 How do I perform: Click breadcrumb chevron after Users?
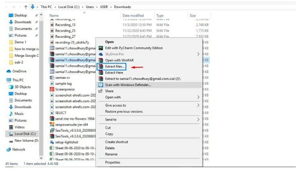pyautogui.click(x=97, y=7)
